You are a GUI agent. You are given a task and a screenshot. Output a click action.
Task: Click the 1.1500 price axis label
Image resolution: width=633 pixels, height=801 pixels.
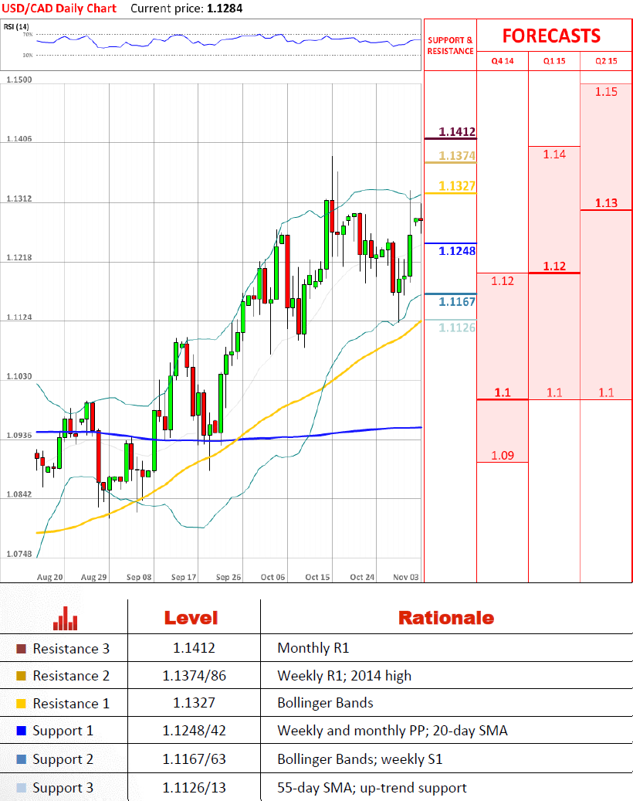click(19, 80)
